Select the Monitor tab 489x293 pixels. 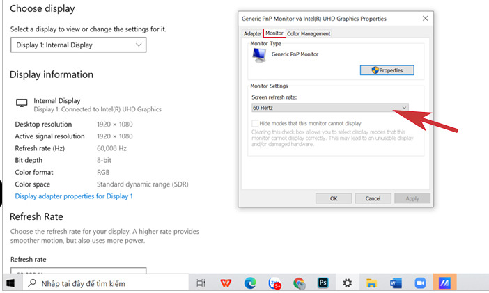click(274, 33)
